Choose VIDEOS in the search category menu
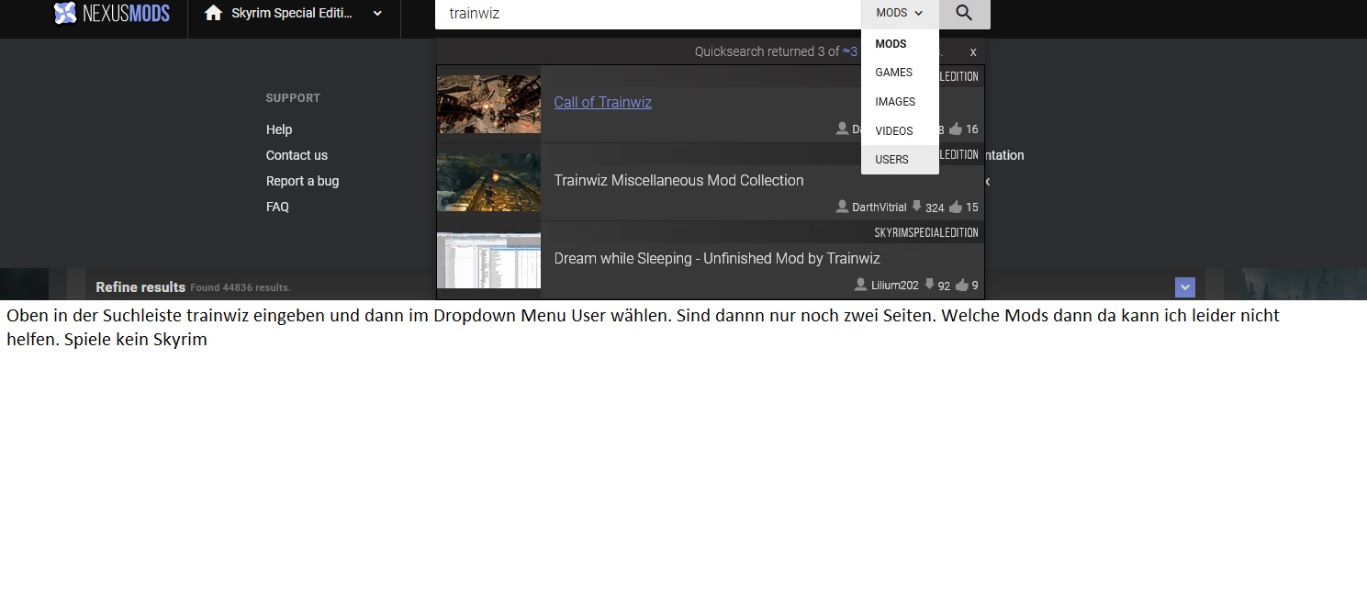 tap(893, 131)
